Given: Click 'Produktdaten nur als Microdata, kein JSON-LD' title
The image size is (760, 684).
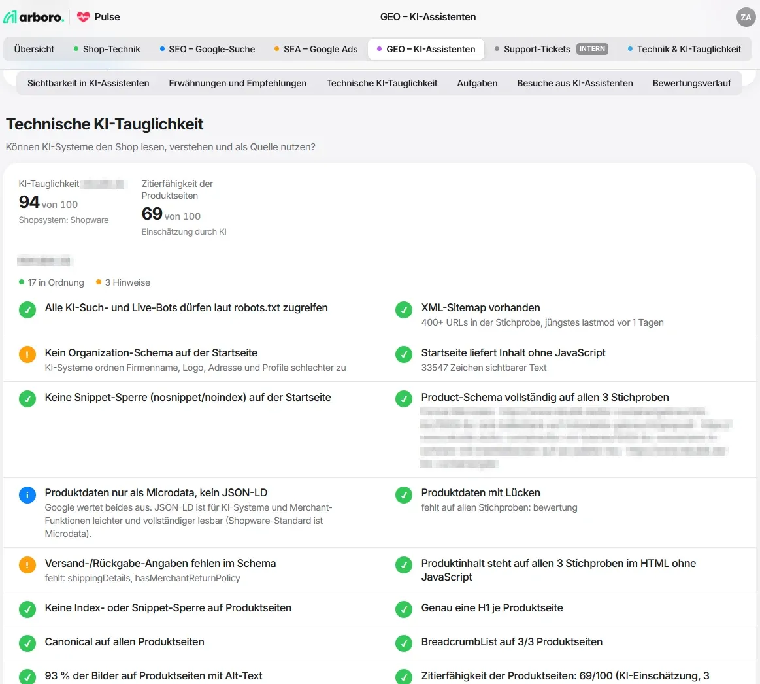Looking at the screenshot, I should (x=156, y=492).
